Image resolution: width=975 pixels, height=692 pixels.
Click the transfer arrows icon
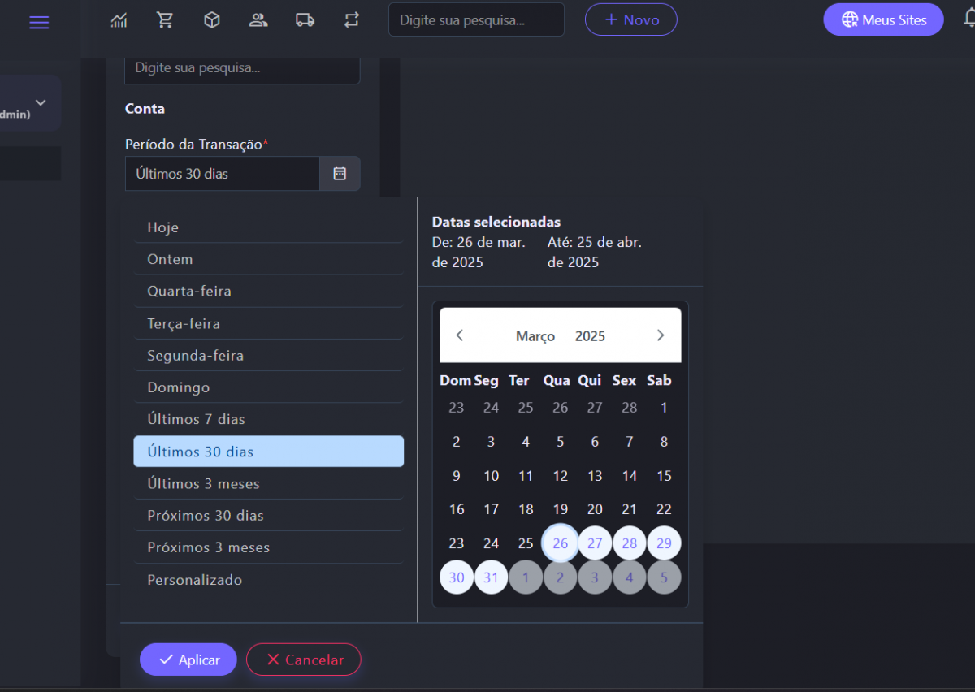coord(352,20)
